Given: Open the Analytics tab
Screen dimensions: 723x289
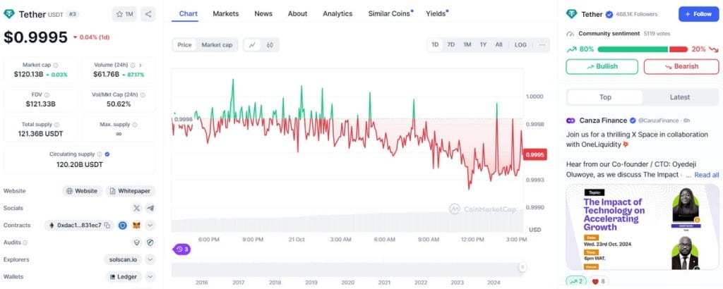Looking at the screenshot, I should point(337,14).
